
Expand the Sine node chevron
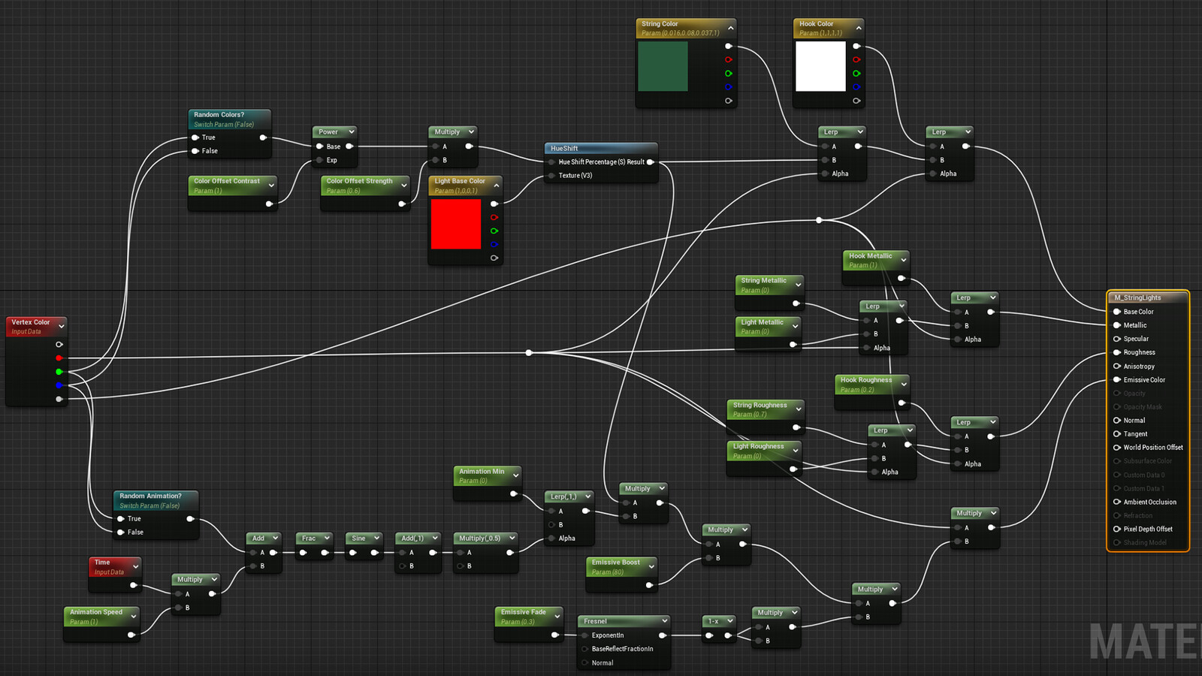coord(376,538)
